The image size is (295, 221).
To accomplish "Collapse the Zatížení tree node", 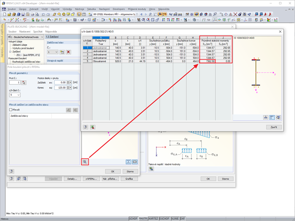I will 10,52.
